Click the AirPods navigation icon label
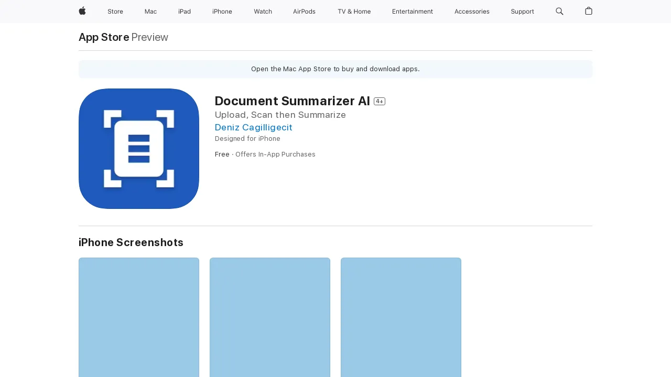This screenshot has width=671, height=377. click(304, 12)
